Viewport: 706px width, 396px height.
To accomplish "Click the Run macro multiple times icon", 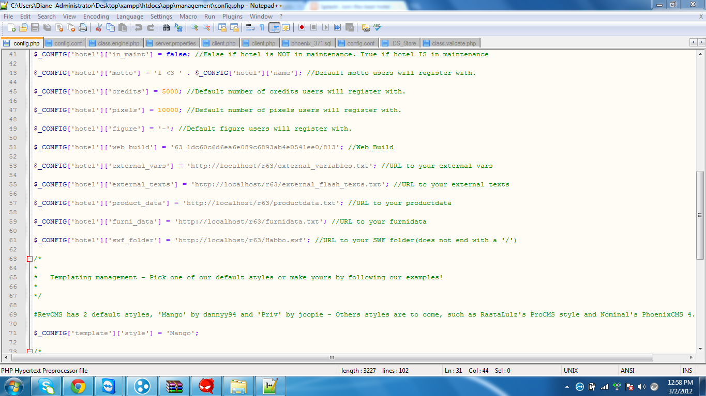I will [x=337, y=27].
